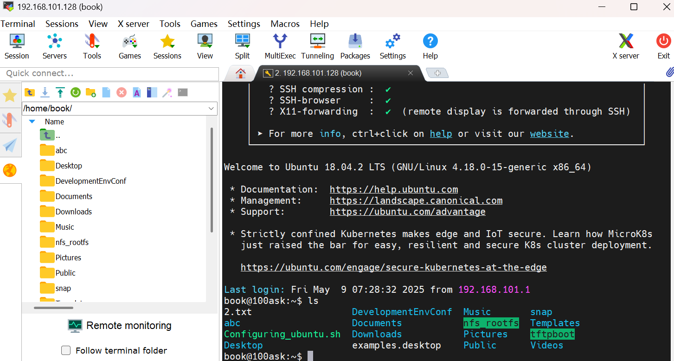Screen dimensions: 674x361
Task: Click the file list vertical scrollbar
Action: [x=212, y=180]
